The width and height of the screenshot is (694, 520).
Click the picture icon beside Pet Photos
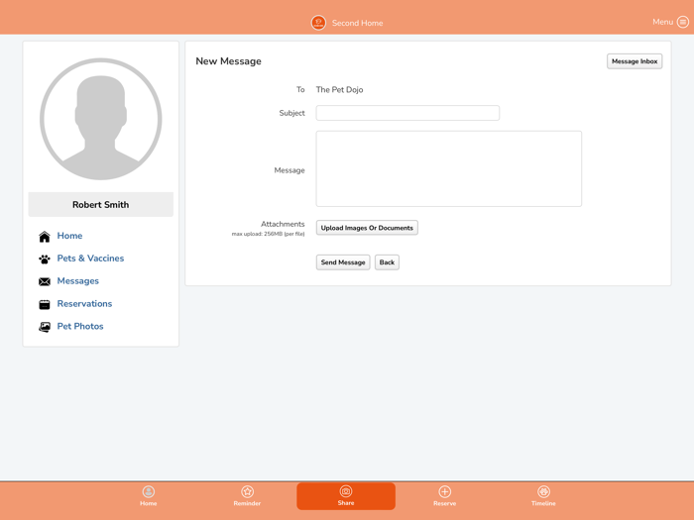pyautogui.click(x=45, y=327)
